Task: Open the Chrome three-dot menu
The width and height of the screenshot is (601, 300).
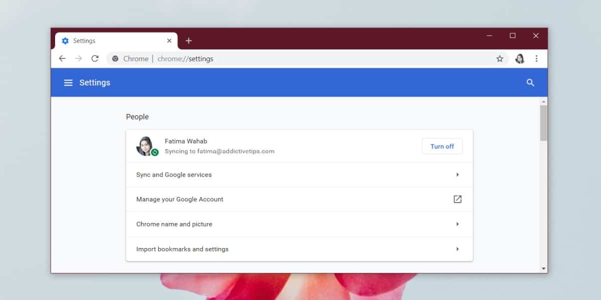Action: pos(536,58)
